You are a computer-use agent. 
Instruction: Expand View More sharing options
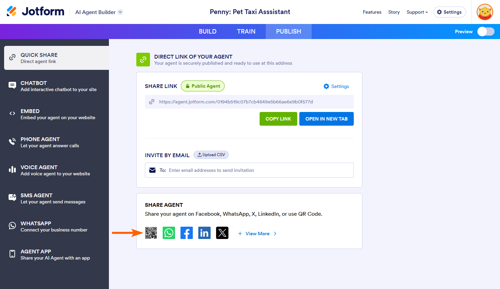coord(258,234)
